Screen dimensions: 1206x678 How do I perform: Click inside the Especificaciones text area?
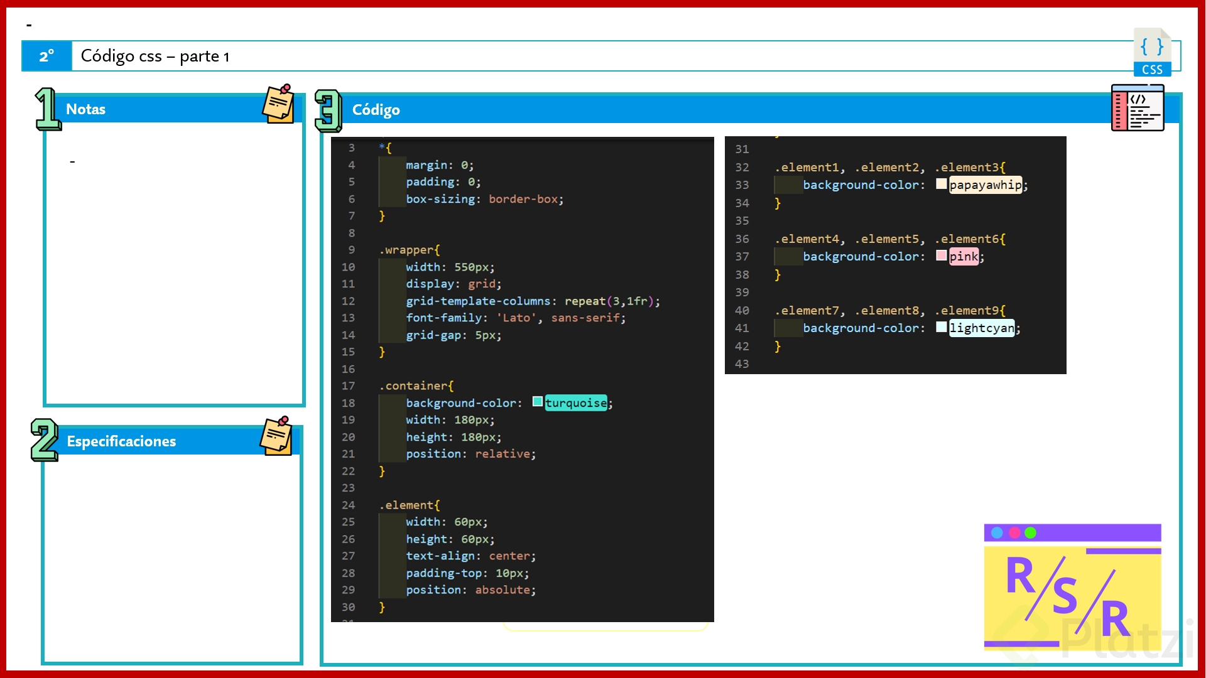click(x=172, y=557)
